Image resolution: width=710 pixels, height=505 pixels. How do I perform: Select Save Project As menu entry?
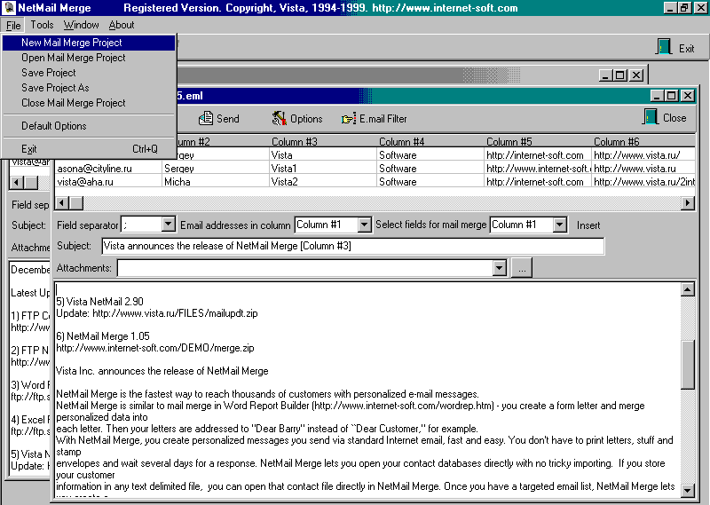point(89,87)
